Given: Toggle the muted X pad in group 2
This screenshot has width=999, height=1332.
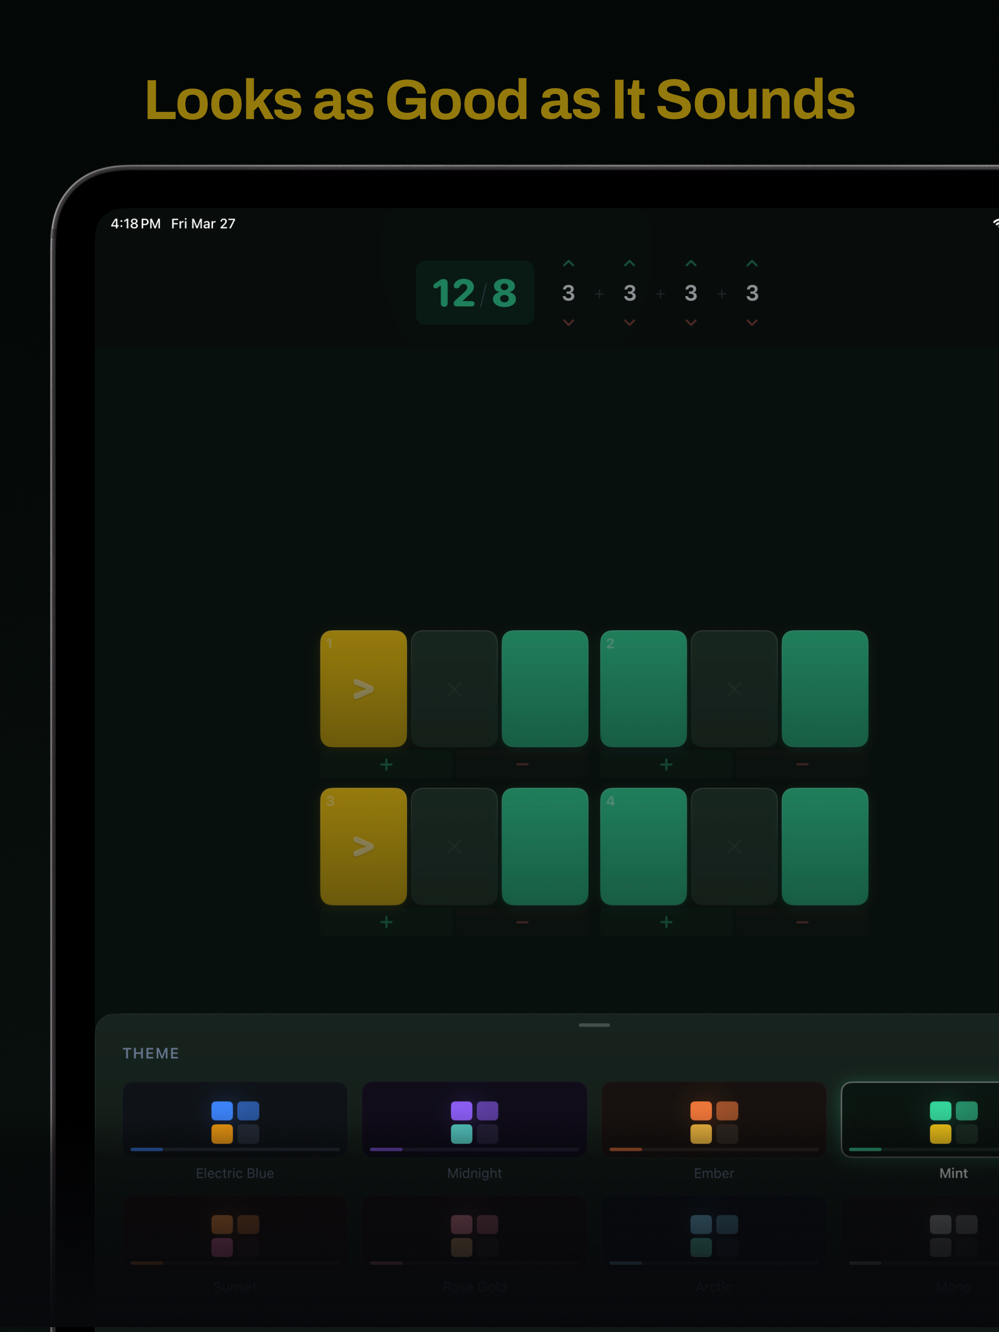Looking at the screenshot, I should [x=734, y=688].
